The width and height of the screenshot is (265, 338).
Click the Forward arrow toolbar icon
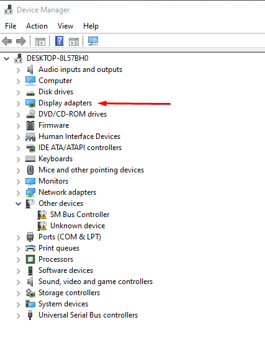[21, 41]
